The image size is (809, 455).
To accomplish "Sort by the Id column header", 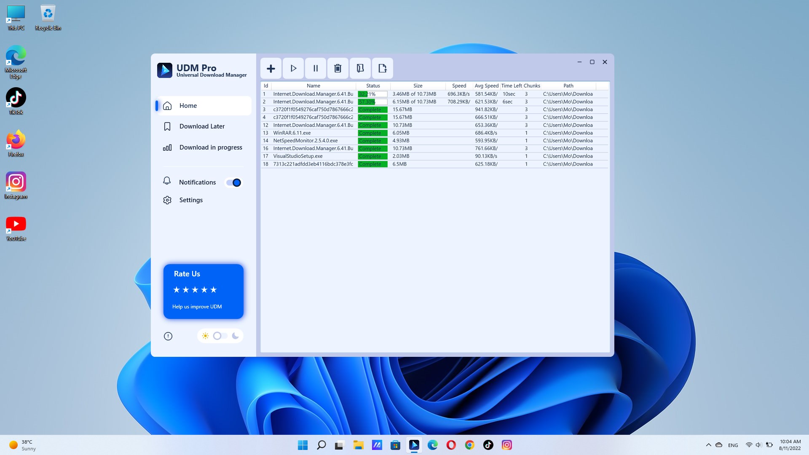I will 266,86.
